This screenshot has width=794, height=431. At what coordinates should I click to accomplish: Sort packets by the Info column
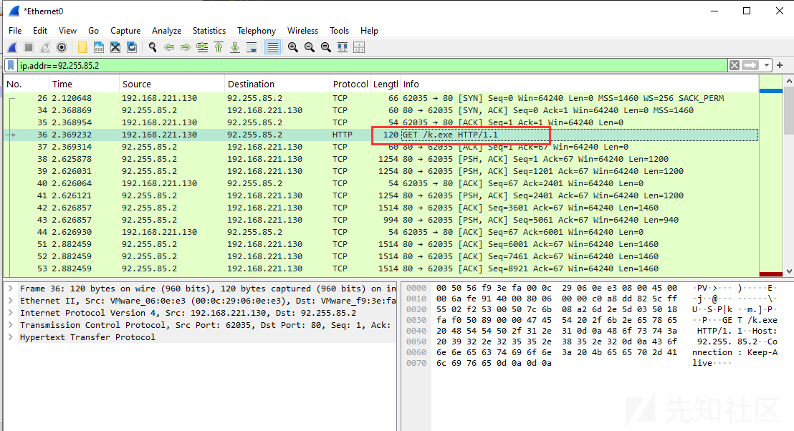579,84
